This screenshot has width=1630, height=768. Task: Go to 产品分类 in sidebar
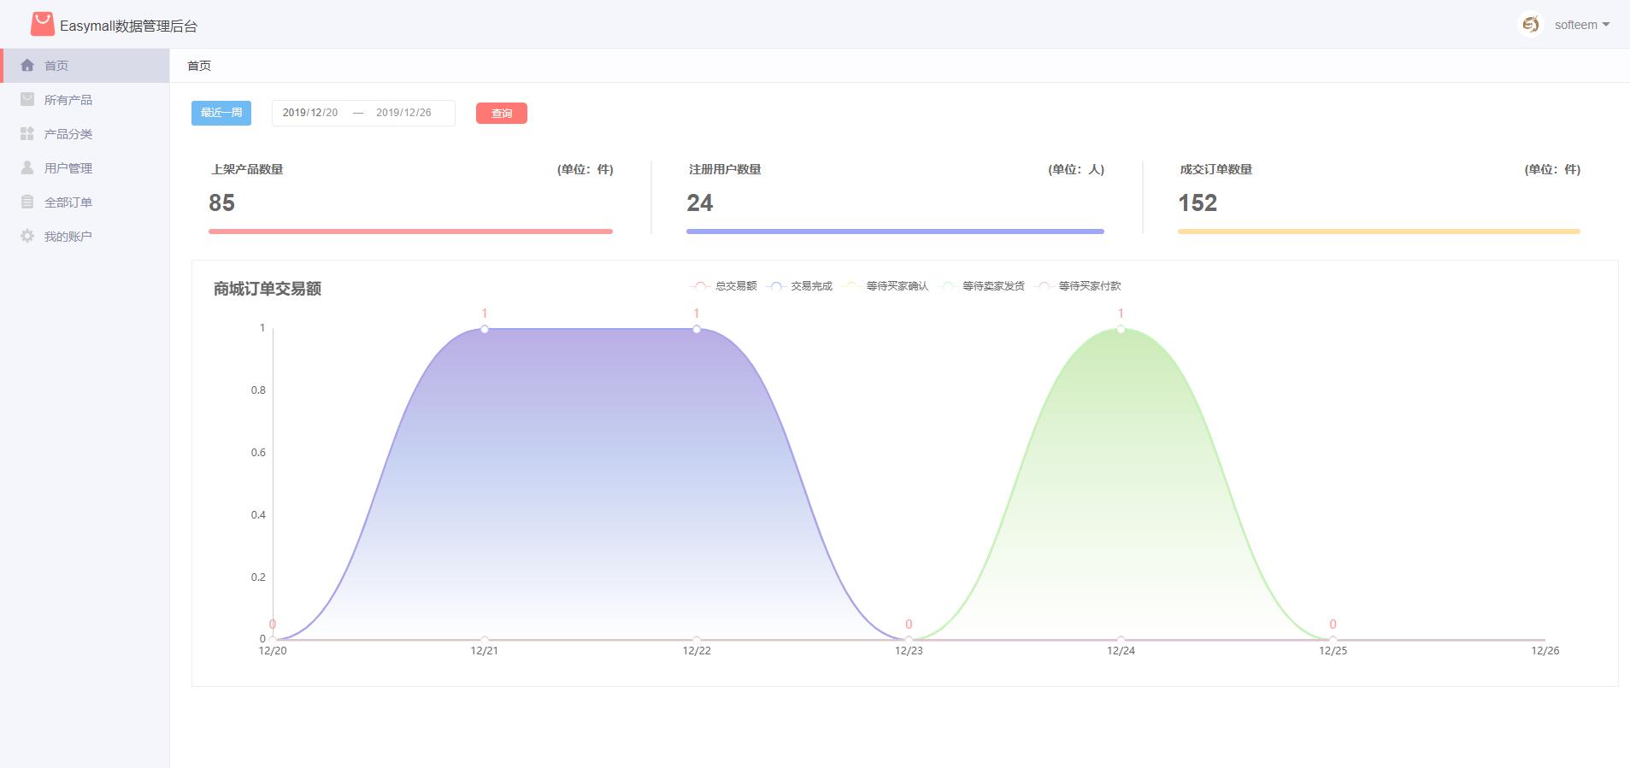pyautogui.click(x=85, y=133)
